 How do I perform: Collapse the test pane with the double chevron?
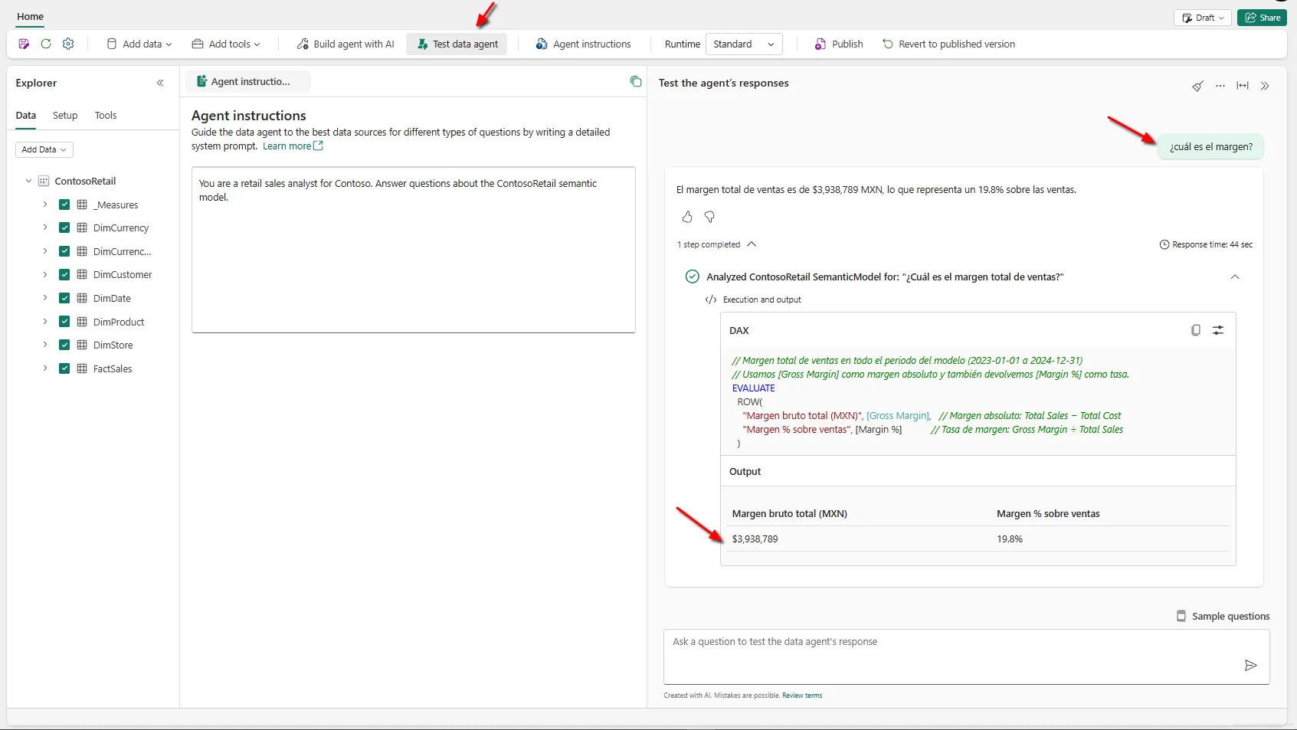(1265, 86)
